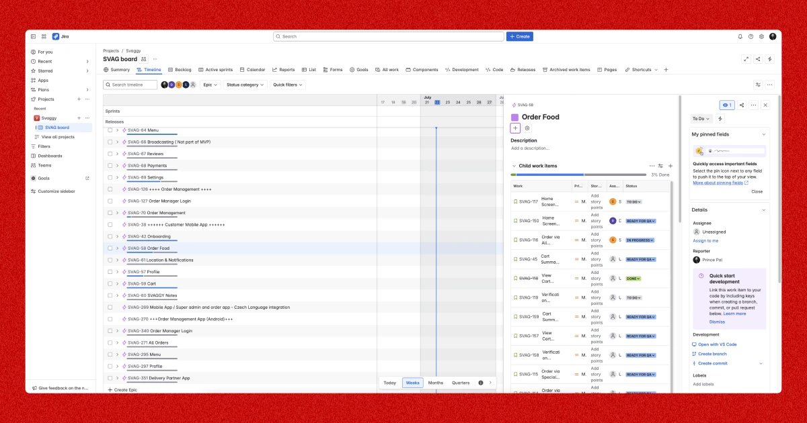Open the Status category filter dropdown
The image size is (807, 423).
pyautogui.click(x=245, y=85)
